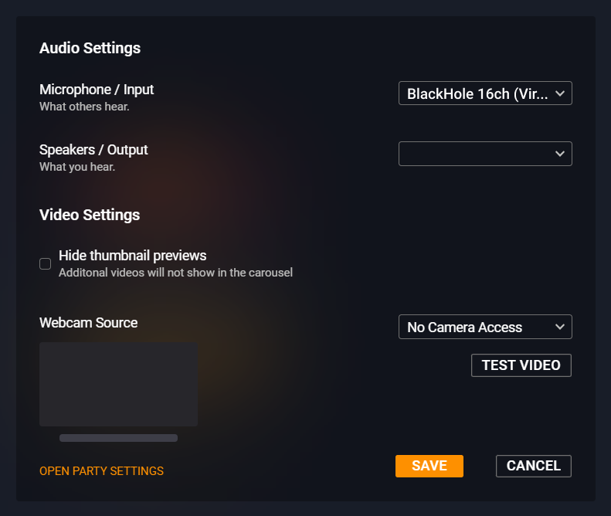611x516 pixels.
Task: Open the BlackHole 16ch microphone dropdown
Action: 477,93
